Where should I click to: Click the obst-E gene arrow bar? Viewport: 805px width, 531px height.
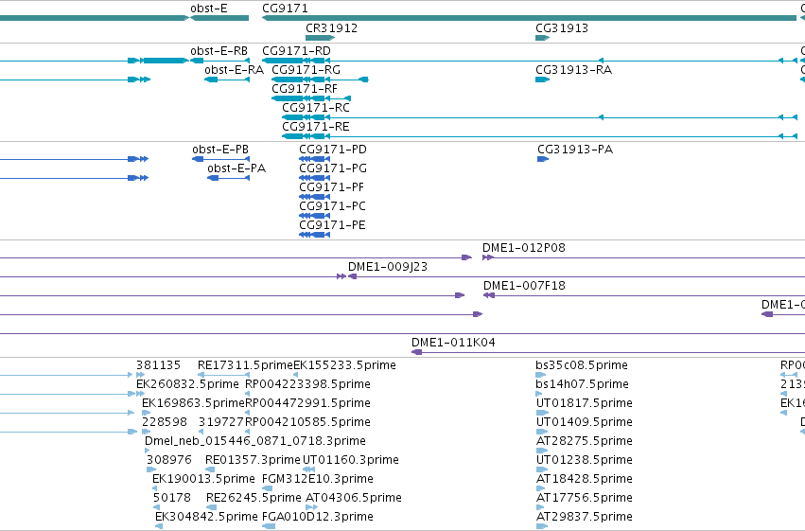coord(219,18)
